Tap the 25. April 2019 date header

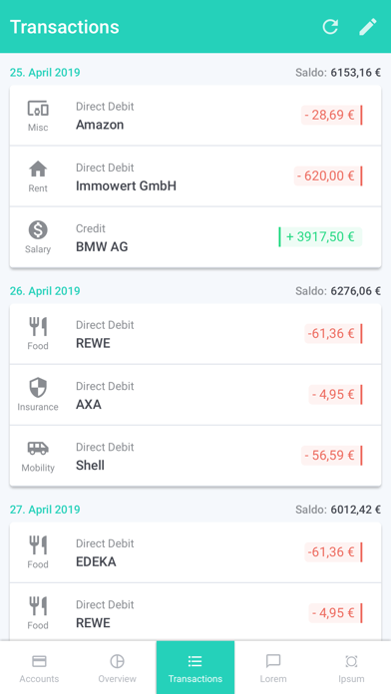coord(45,73)
